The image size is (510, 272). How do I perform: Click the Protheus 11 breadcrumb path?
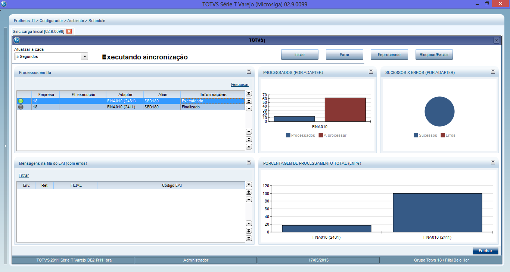tap(24, 21)
